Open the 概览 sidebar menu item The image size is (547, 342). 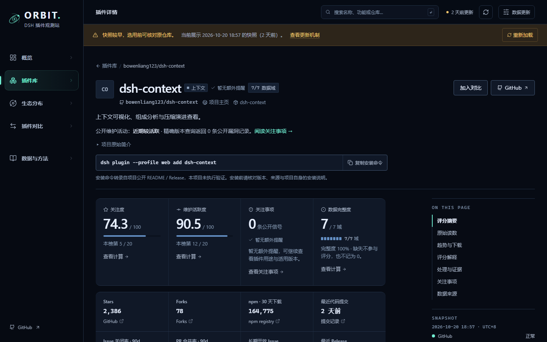point(41,57)
